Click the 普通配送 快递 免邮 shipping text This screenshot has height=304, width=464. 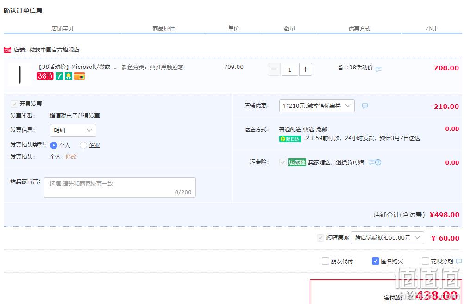click(x=303, y=130)
